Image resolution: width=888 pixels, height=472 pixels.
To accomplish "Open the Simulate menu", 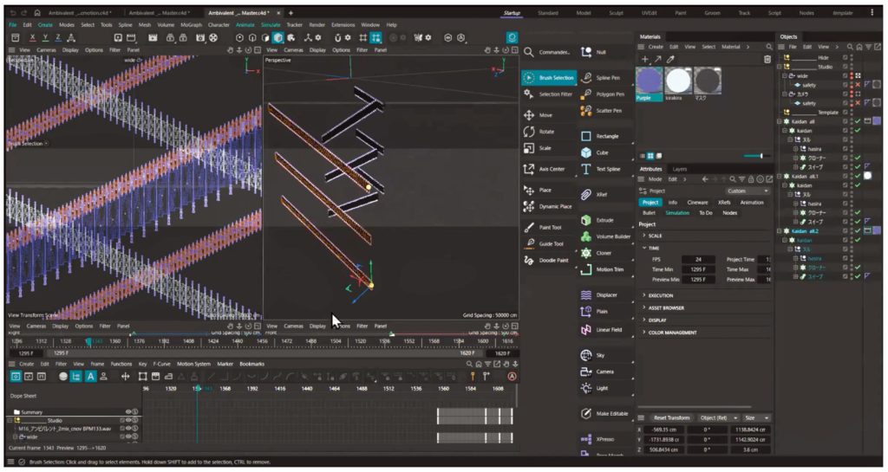I will pos(271,25).
